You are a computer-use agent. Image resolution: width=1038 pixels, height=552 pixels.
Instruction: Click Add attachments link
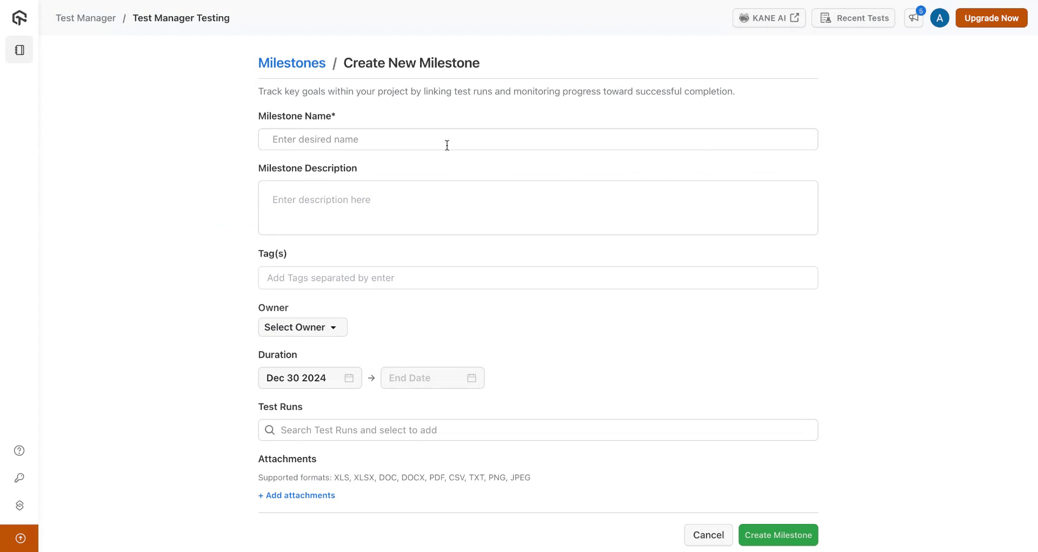pos(296,495)
